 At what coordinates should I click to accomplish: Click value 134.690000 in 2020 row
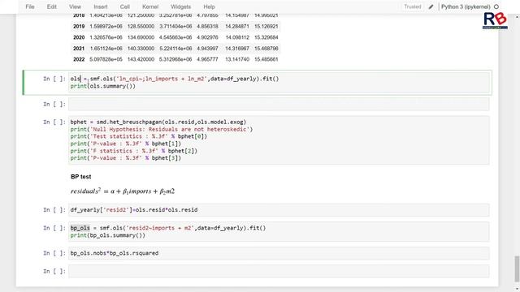tap(141, 37)
